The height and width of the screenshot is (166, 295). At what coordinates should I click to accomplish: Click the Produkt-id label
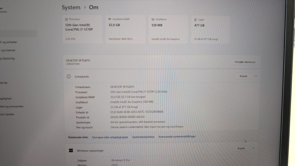click(x=83, y=117)
